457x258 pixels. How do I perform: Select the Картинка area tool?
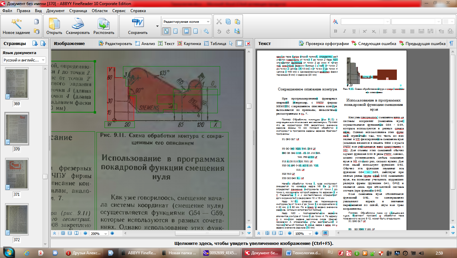tap(189, 43)
